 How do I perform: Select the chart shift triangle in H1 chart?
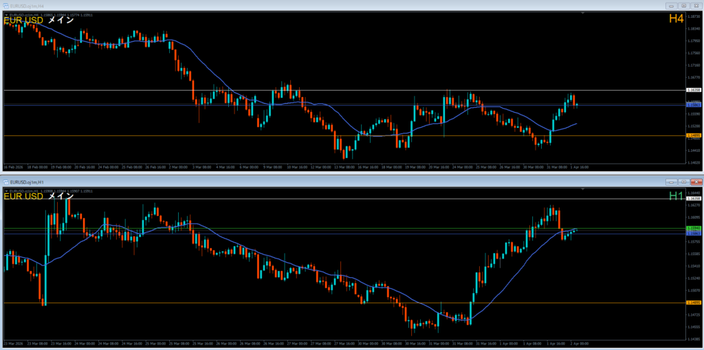point(583,190)
